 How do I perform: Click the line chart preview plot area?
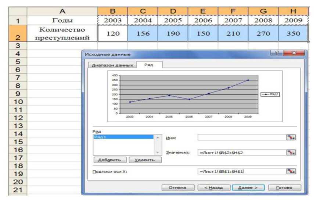189,94
